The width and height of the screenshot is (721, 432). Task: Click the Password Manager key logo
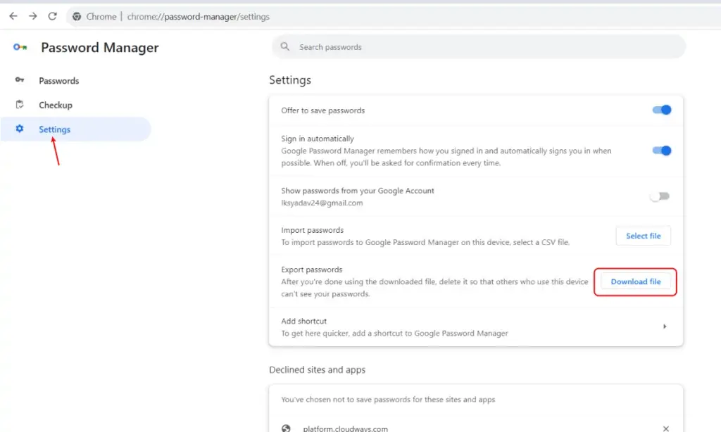(x=19, y=47)
